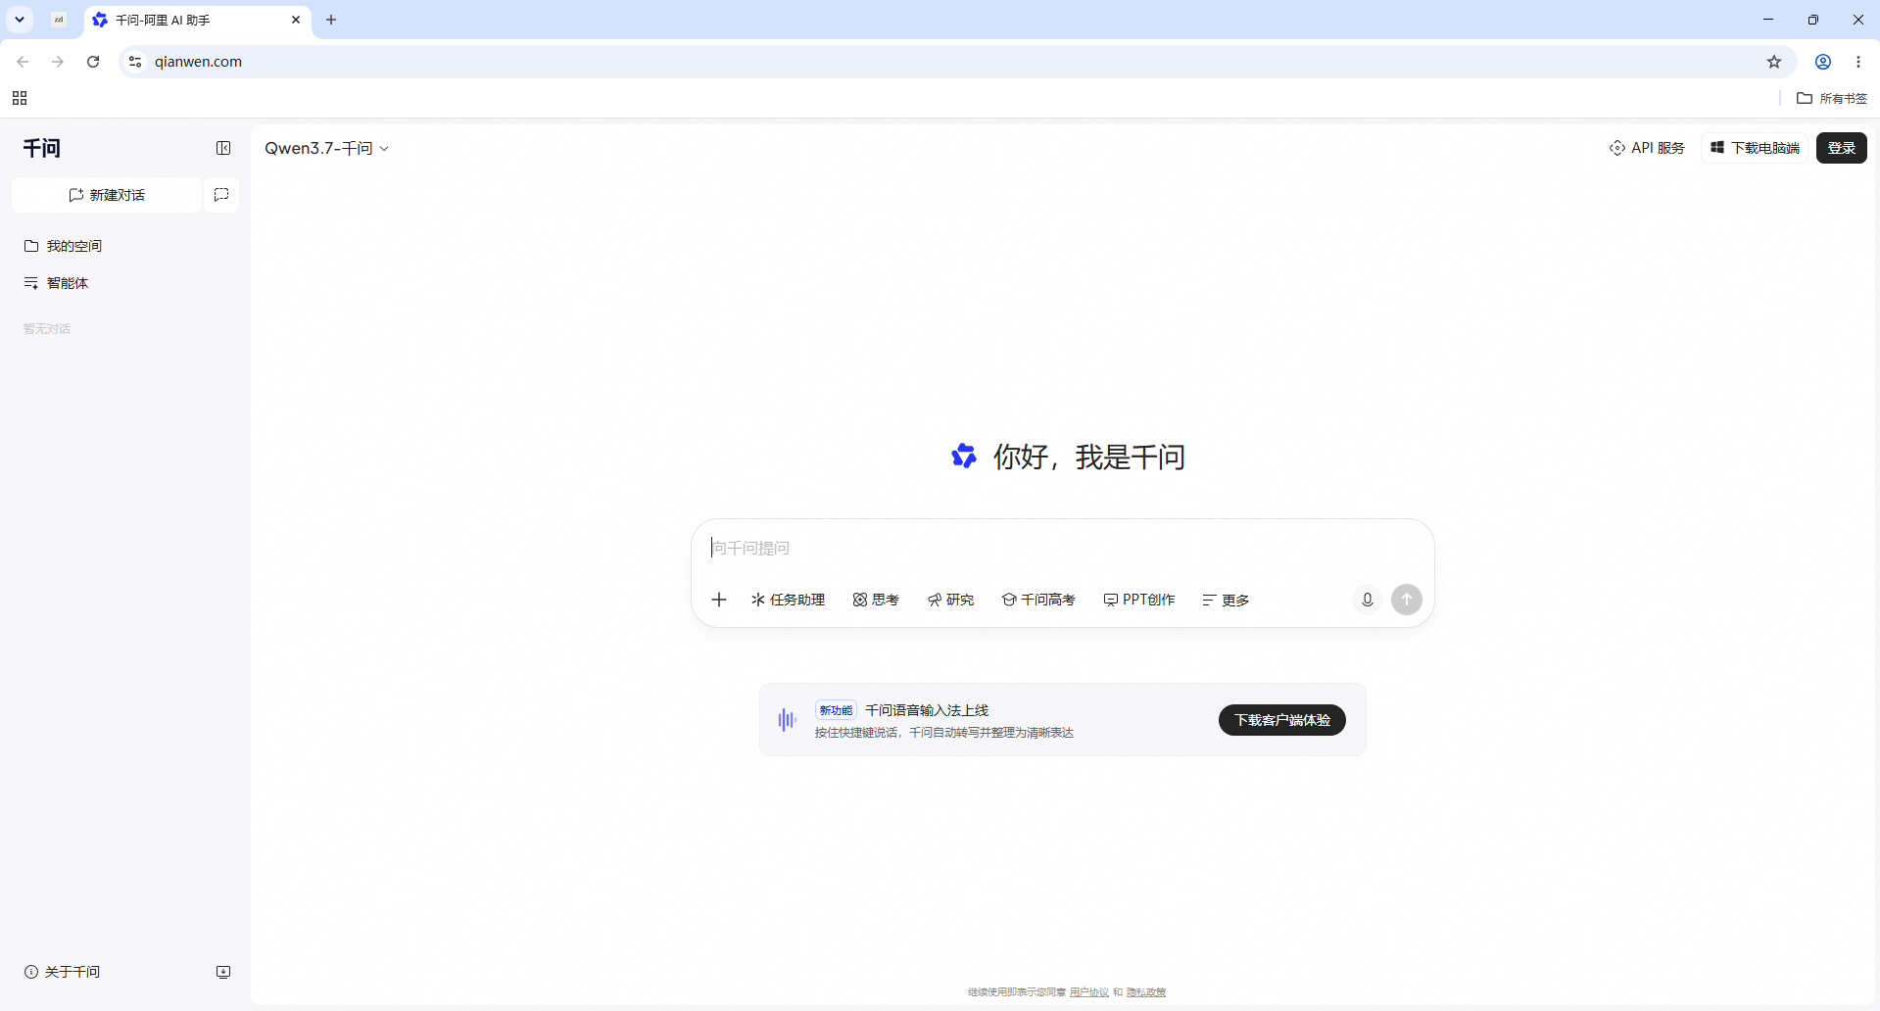
Task: Open 所有书签 folder
Action: [1832, 98]
